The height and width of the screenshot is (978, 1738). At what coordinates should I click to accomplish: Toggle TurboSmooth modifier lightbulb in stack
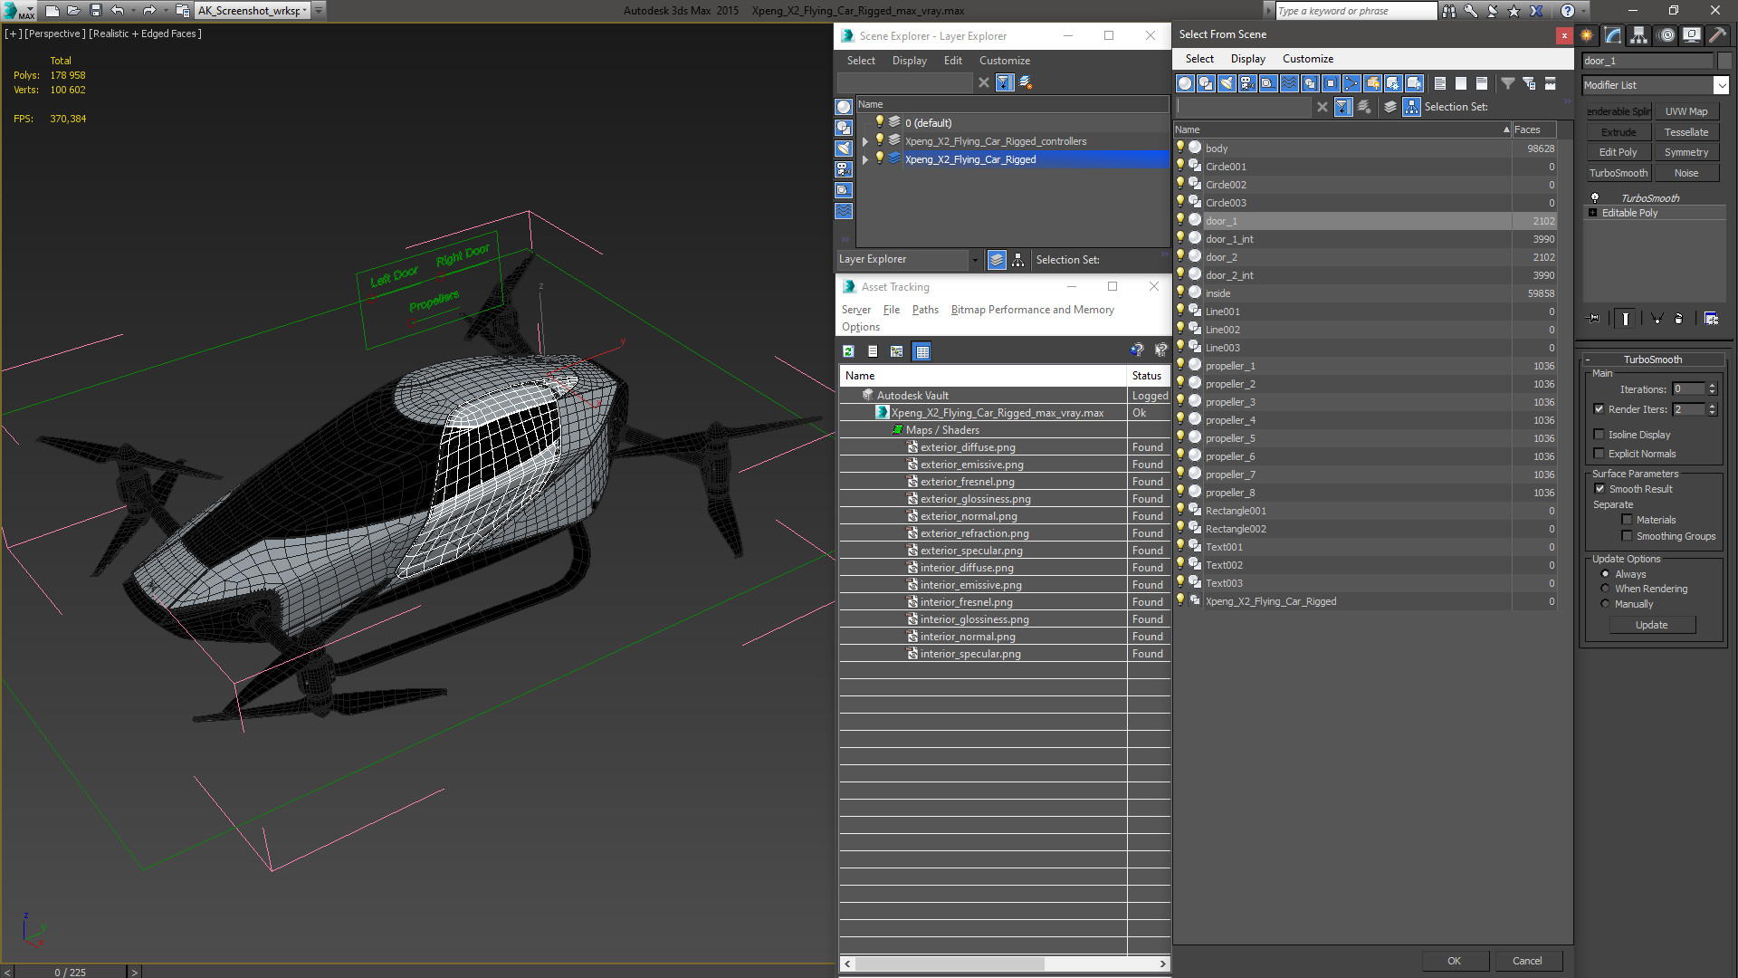1595,197
